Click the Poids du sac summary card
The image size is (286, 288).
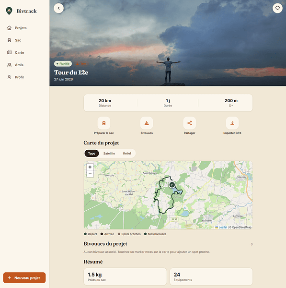pyautogui.click(x=125, y=276)
